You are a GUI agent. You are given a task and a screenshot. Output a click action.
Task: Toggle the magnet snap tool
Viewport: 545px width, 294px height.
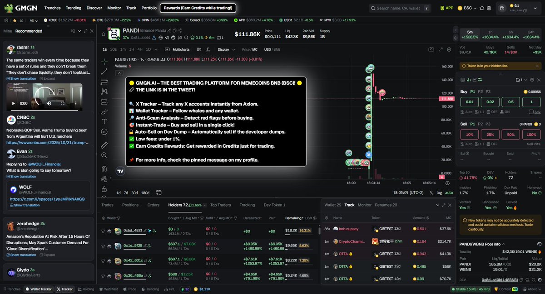(104, 169)
